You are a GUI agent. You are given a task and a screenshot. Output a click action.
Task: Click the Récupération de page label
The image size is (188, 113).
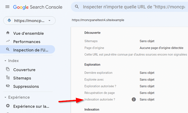(100, 93)
